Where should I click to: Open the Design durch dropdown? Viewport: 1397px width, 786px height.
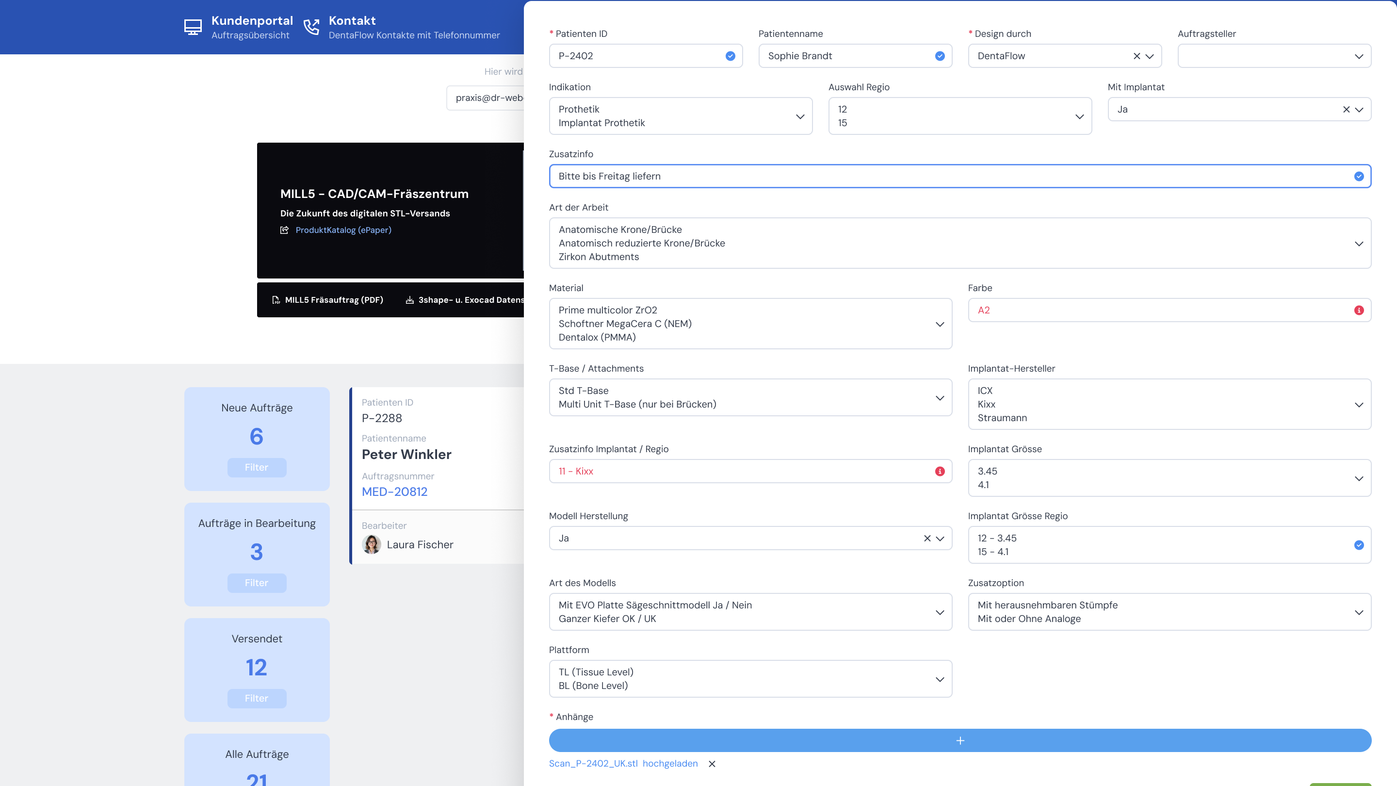coord(1149,56)
